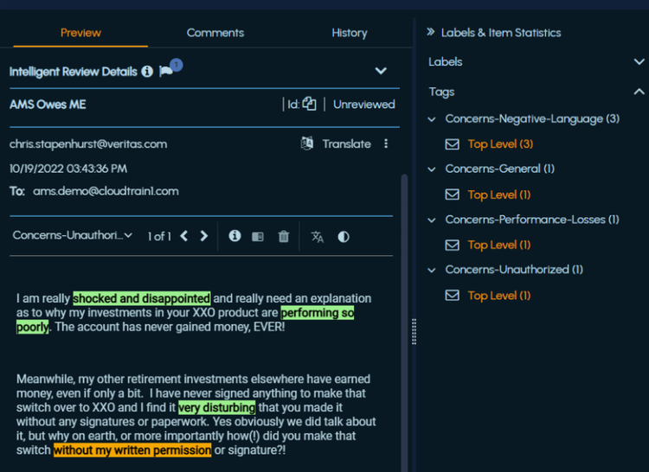Image resolution: width=649 pixels, height=472 pixels.
Task: Click recipient ams.demo@cloudtrain1.com
Action: (x=106, y=191)
